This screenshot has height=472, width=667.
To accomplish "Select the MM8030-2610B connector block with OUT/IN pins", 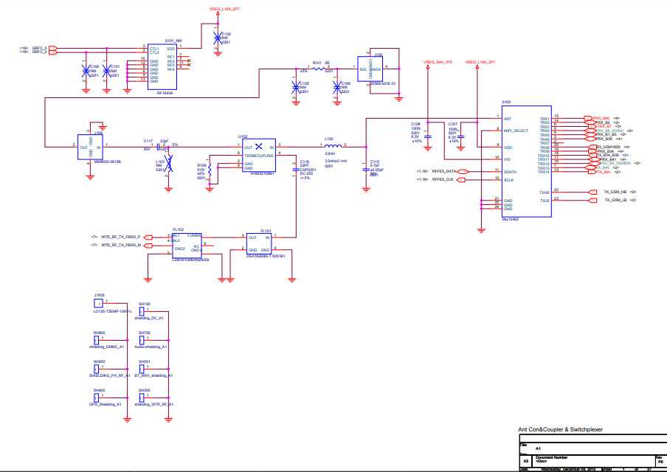I will [90, 147].
